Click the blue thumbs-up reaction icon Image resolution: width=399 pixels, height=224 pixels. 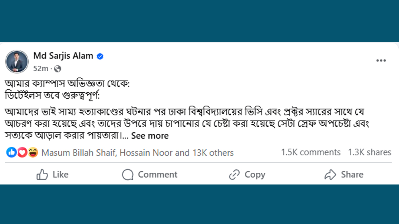coord(12,152)
